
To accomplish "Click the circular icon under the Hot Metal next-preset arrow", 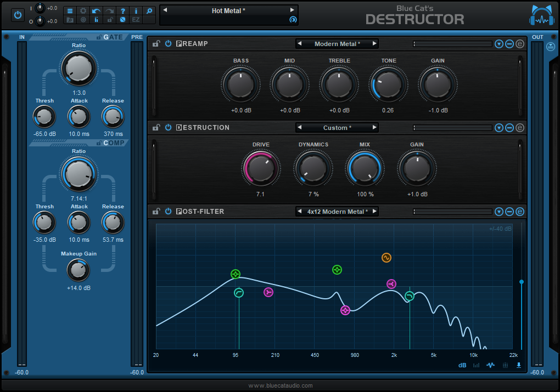I will tap(293, 20).
